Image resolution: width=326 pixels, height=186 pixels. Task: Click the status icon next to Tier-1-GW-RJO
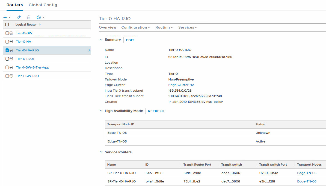click(11, 76)
